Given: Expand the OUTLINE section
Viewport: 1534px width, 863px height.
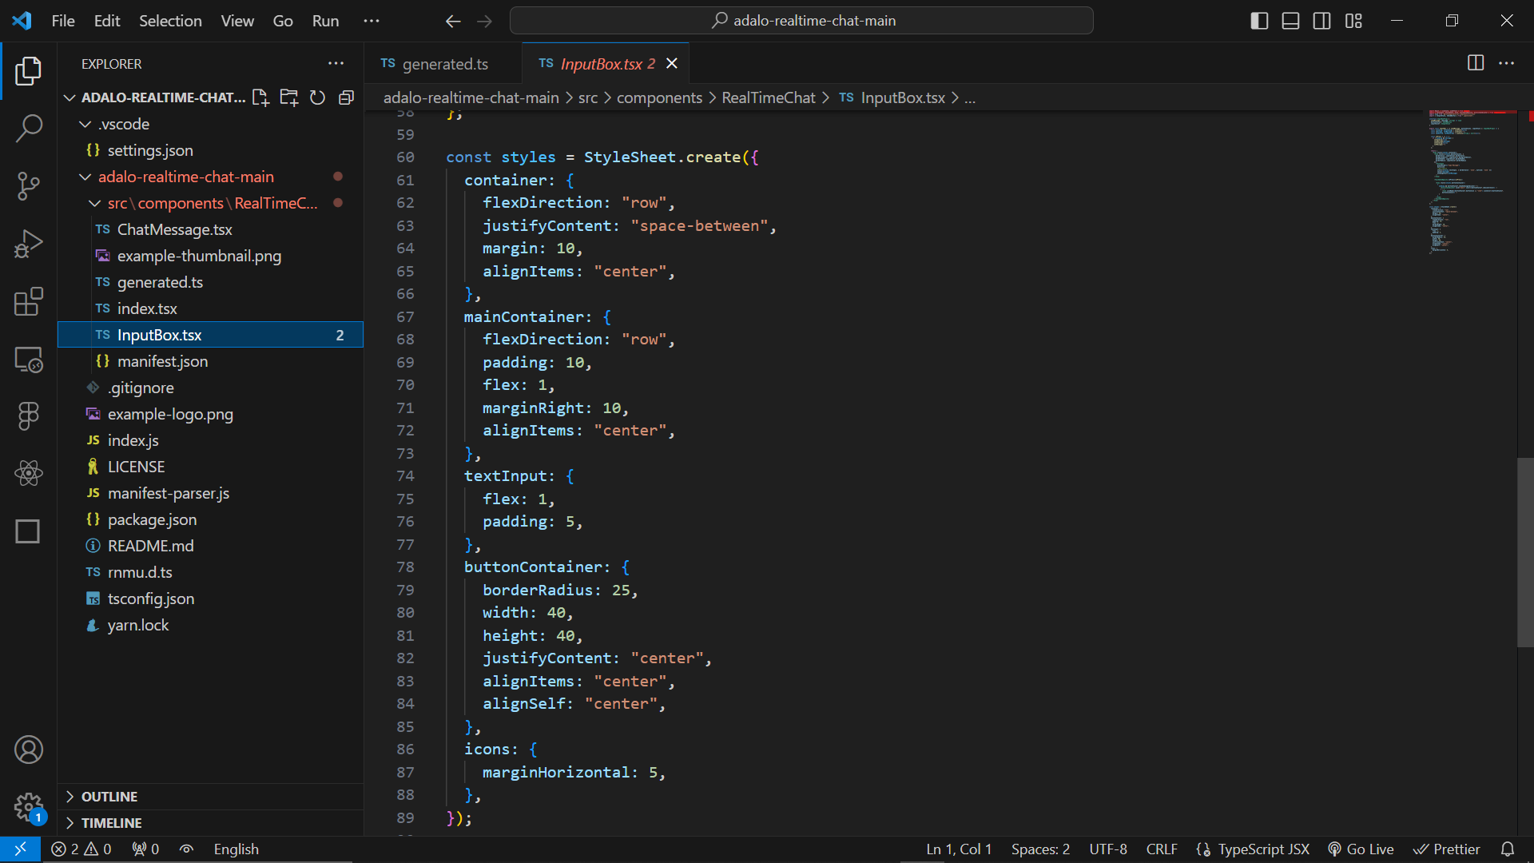Looking at the screenshot, I should pyautogui.click(x=109, y=797).
